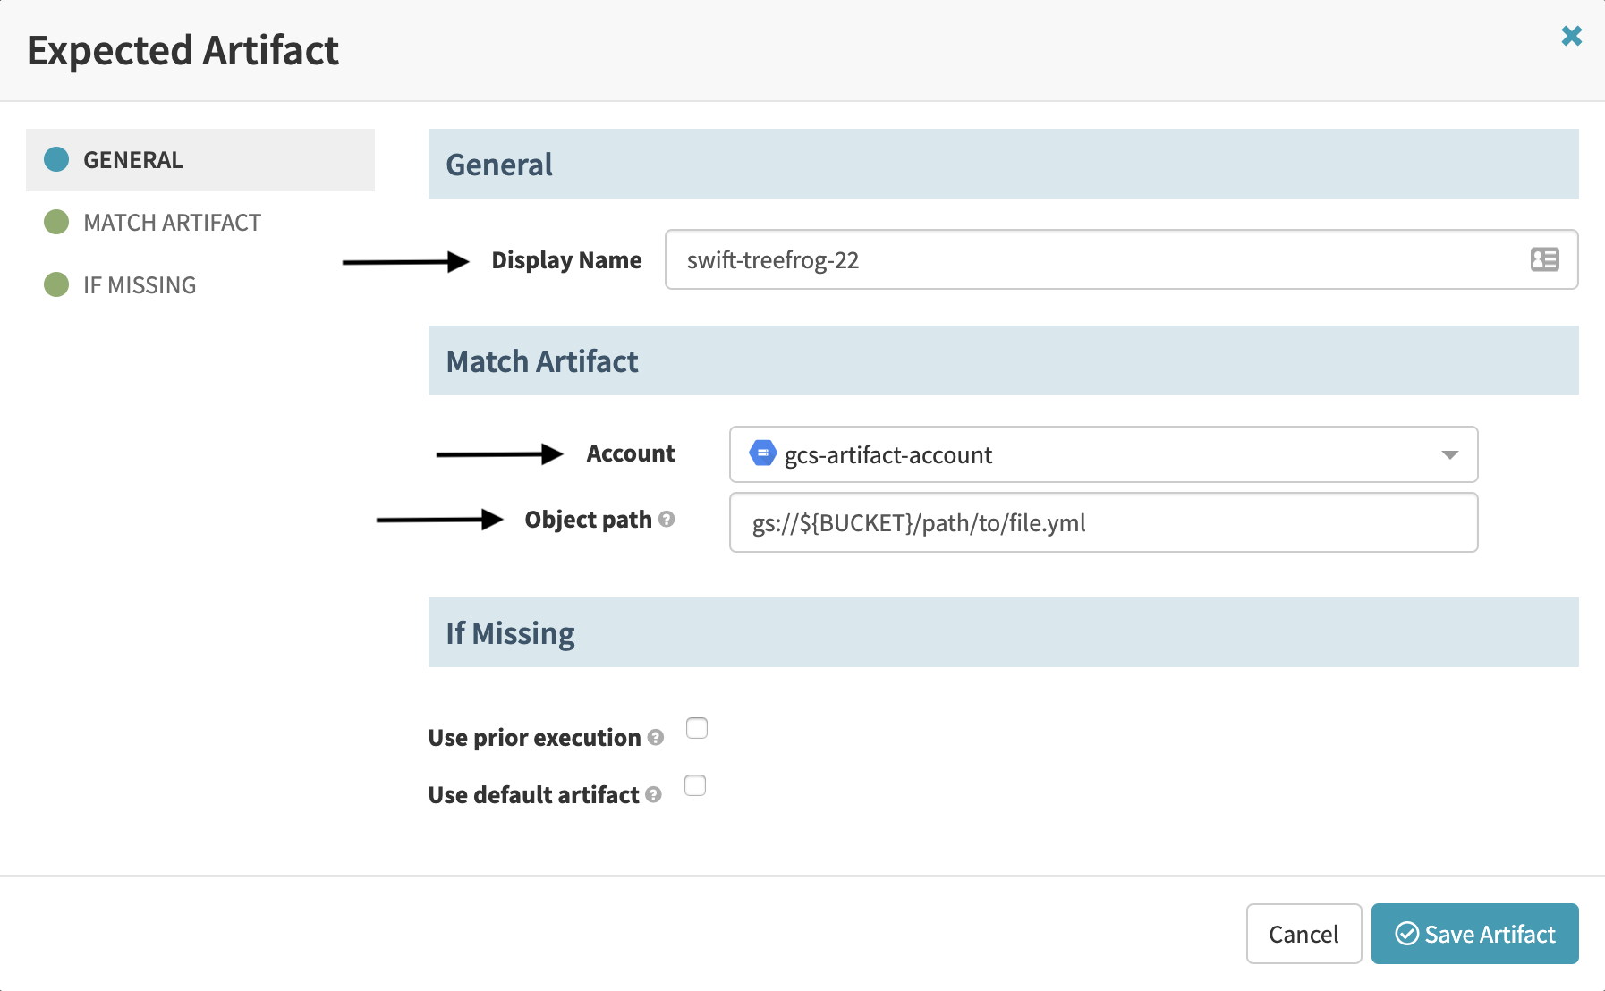Close the Expected Artifact dialog
Image resolution: width=1605 pixels, height=991 pixels.
pos(1572,36)
